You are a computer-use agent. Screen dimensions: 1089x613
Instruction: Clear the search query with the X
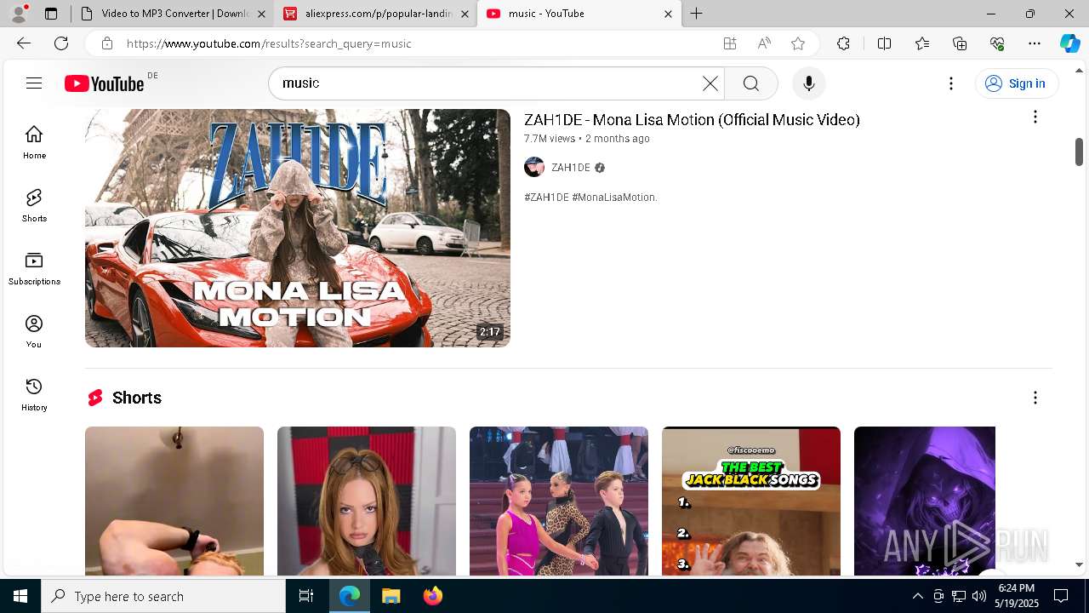pos(710,83)
